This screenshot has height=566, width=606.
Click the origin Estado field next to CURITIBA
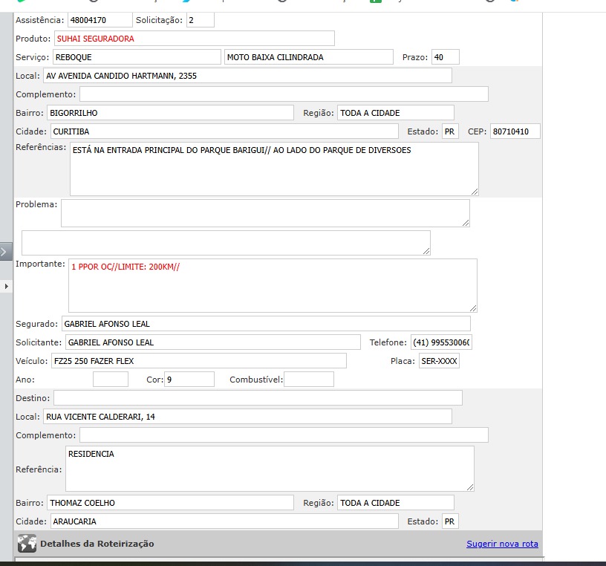click(450, 131)
